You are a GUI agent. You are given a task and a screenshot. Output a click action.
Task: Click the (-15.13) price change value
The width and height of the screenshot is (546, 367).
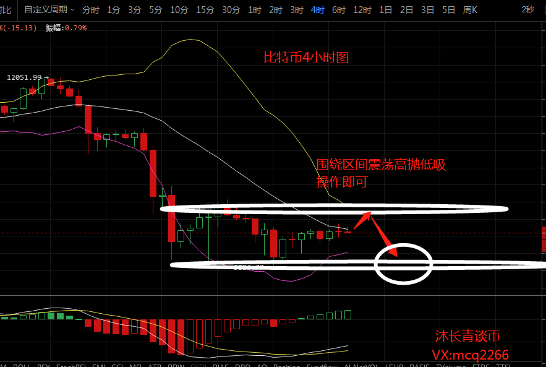click(x=20, y=28)
